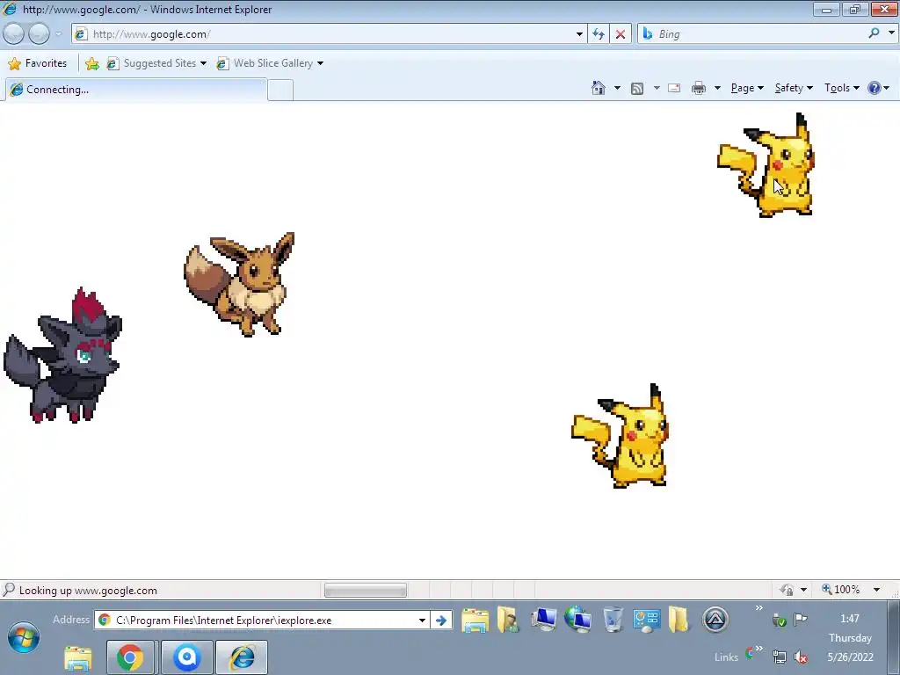
Task: Click the Links toolbar label
Action: [726, 657]
